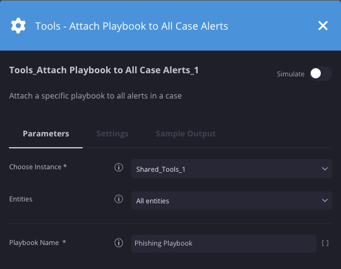
Task: Click the Tools_Attach Playbook to All Case Alerts_1 title
Action: (104, 70)
